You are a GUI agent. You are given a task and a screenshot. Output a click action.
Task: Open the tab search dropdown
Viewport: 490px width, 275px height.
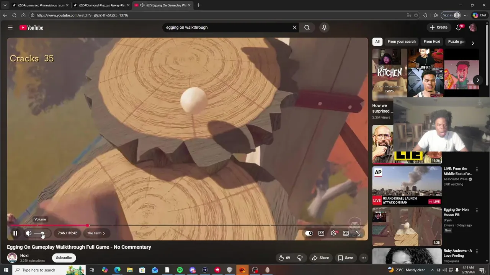[x=5, y=5]
